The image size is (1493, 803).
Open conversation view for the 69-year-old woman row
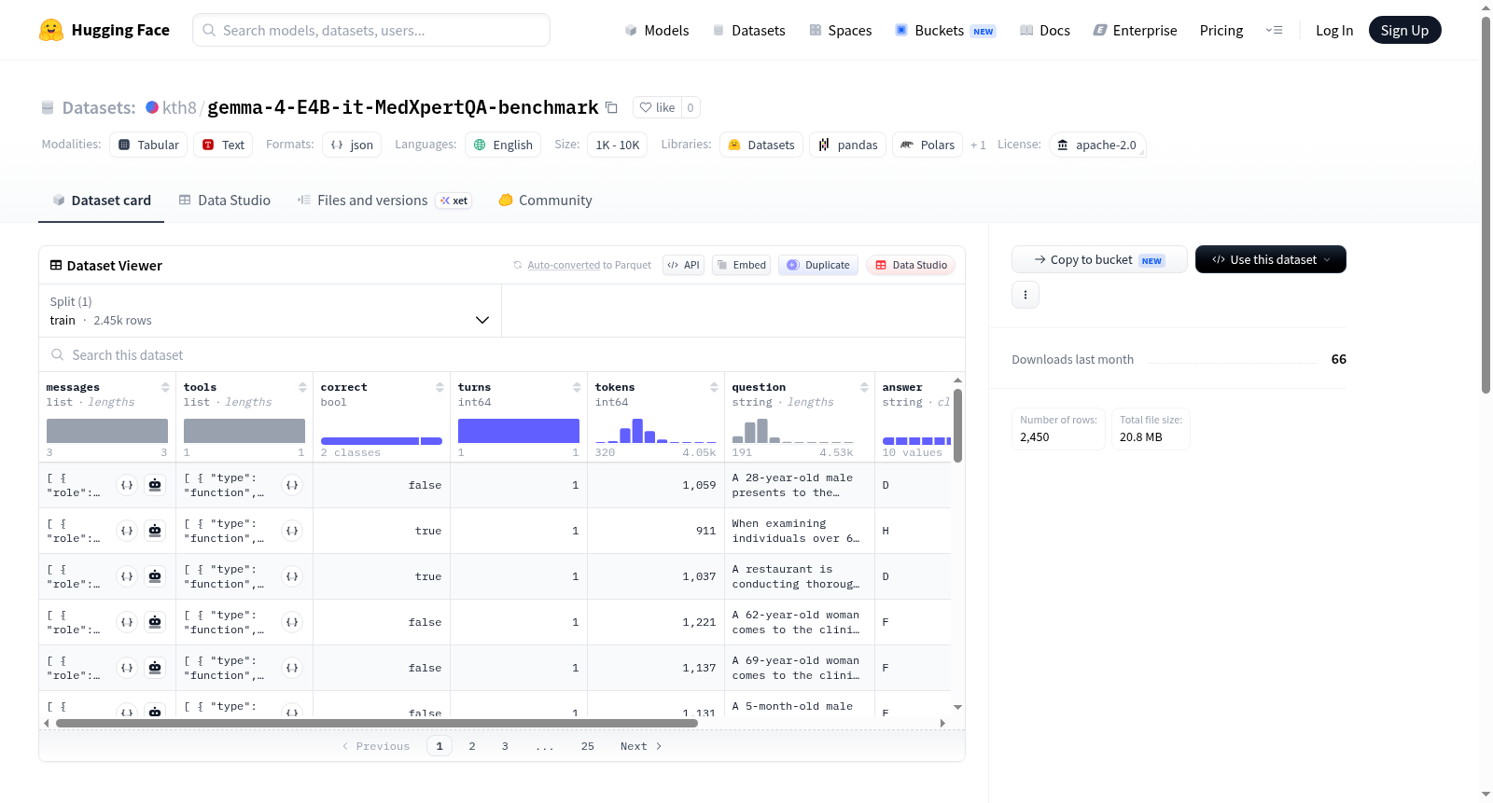coord(155,668)
